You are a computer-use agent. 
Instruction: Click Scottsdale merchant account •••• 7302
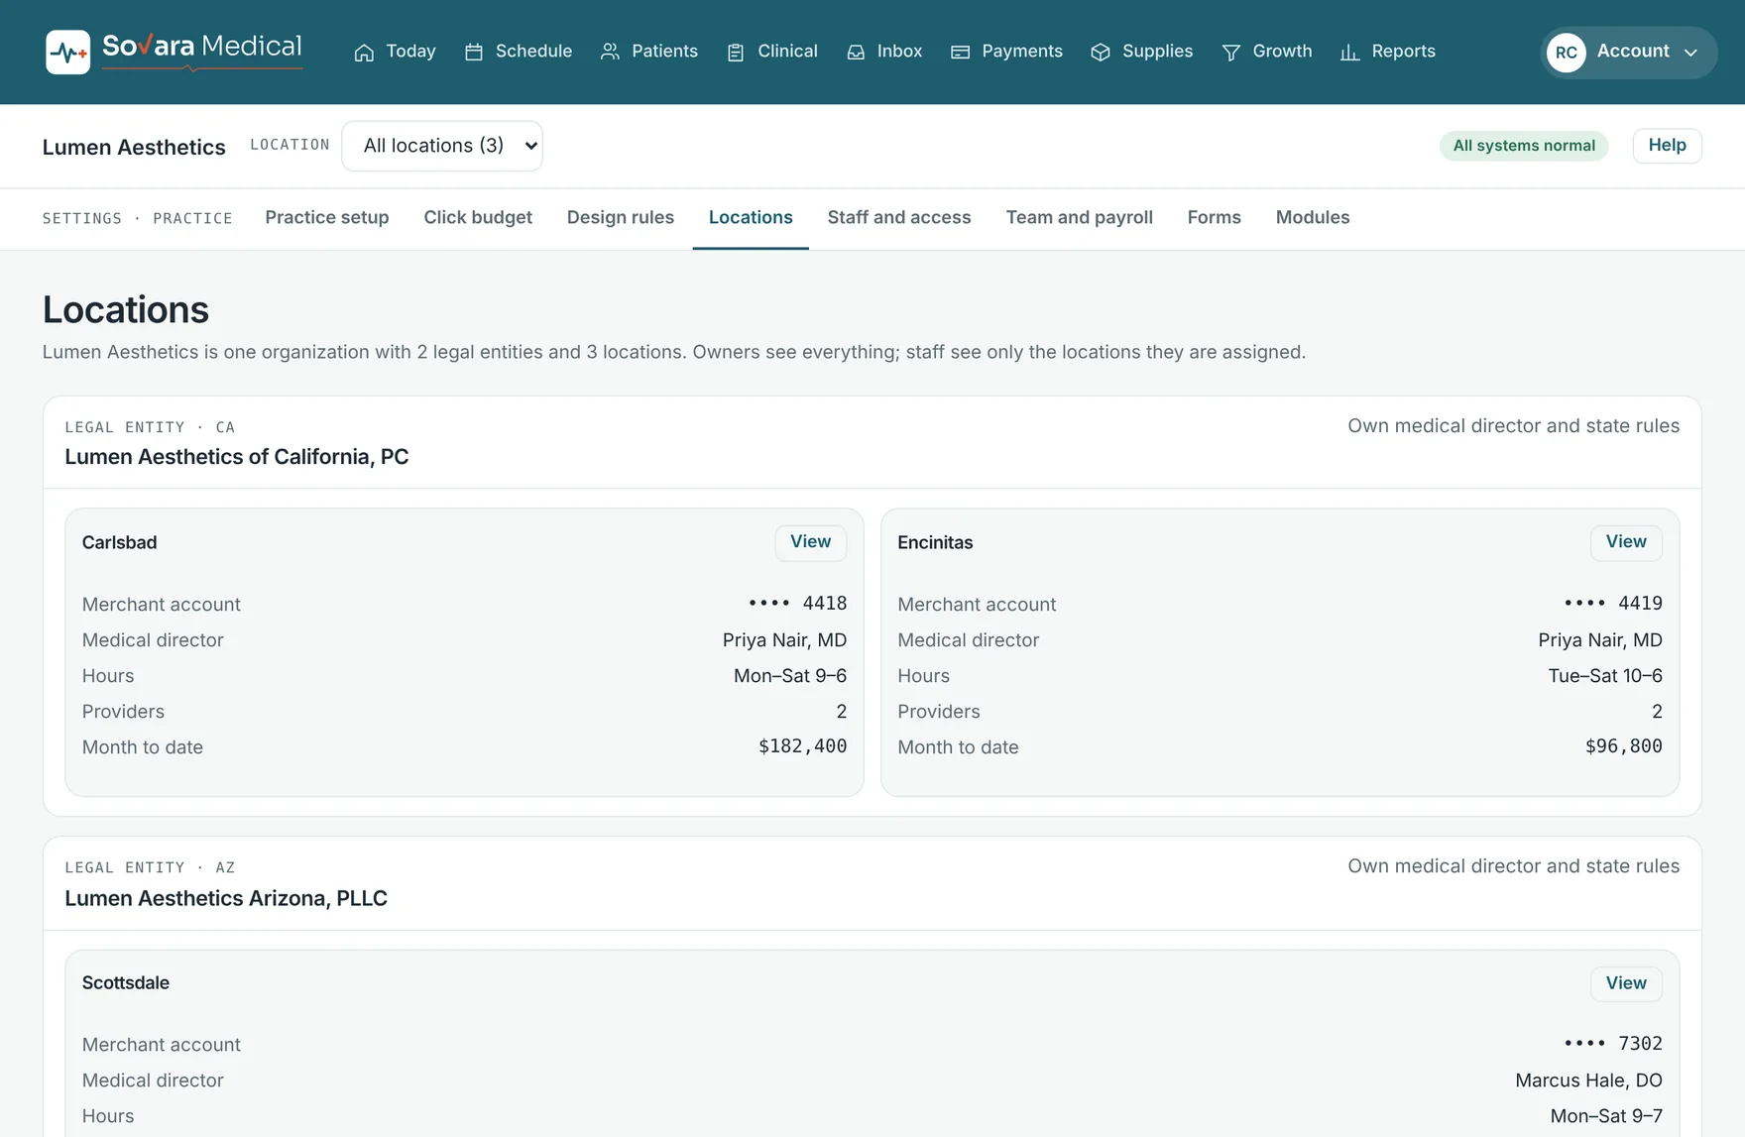point(1613,1044)
